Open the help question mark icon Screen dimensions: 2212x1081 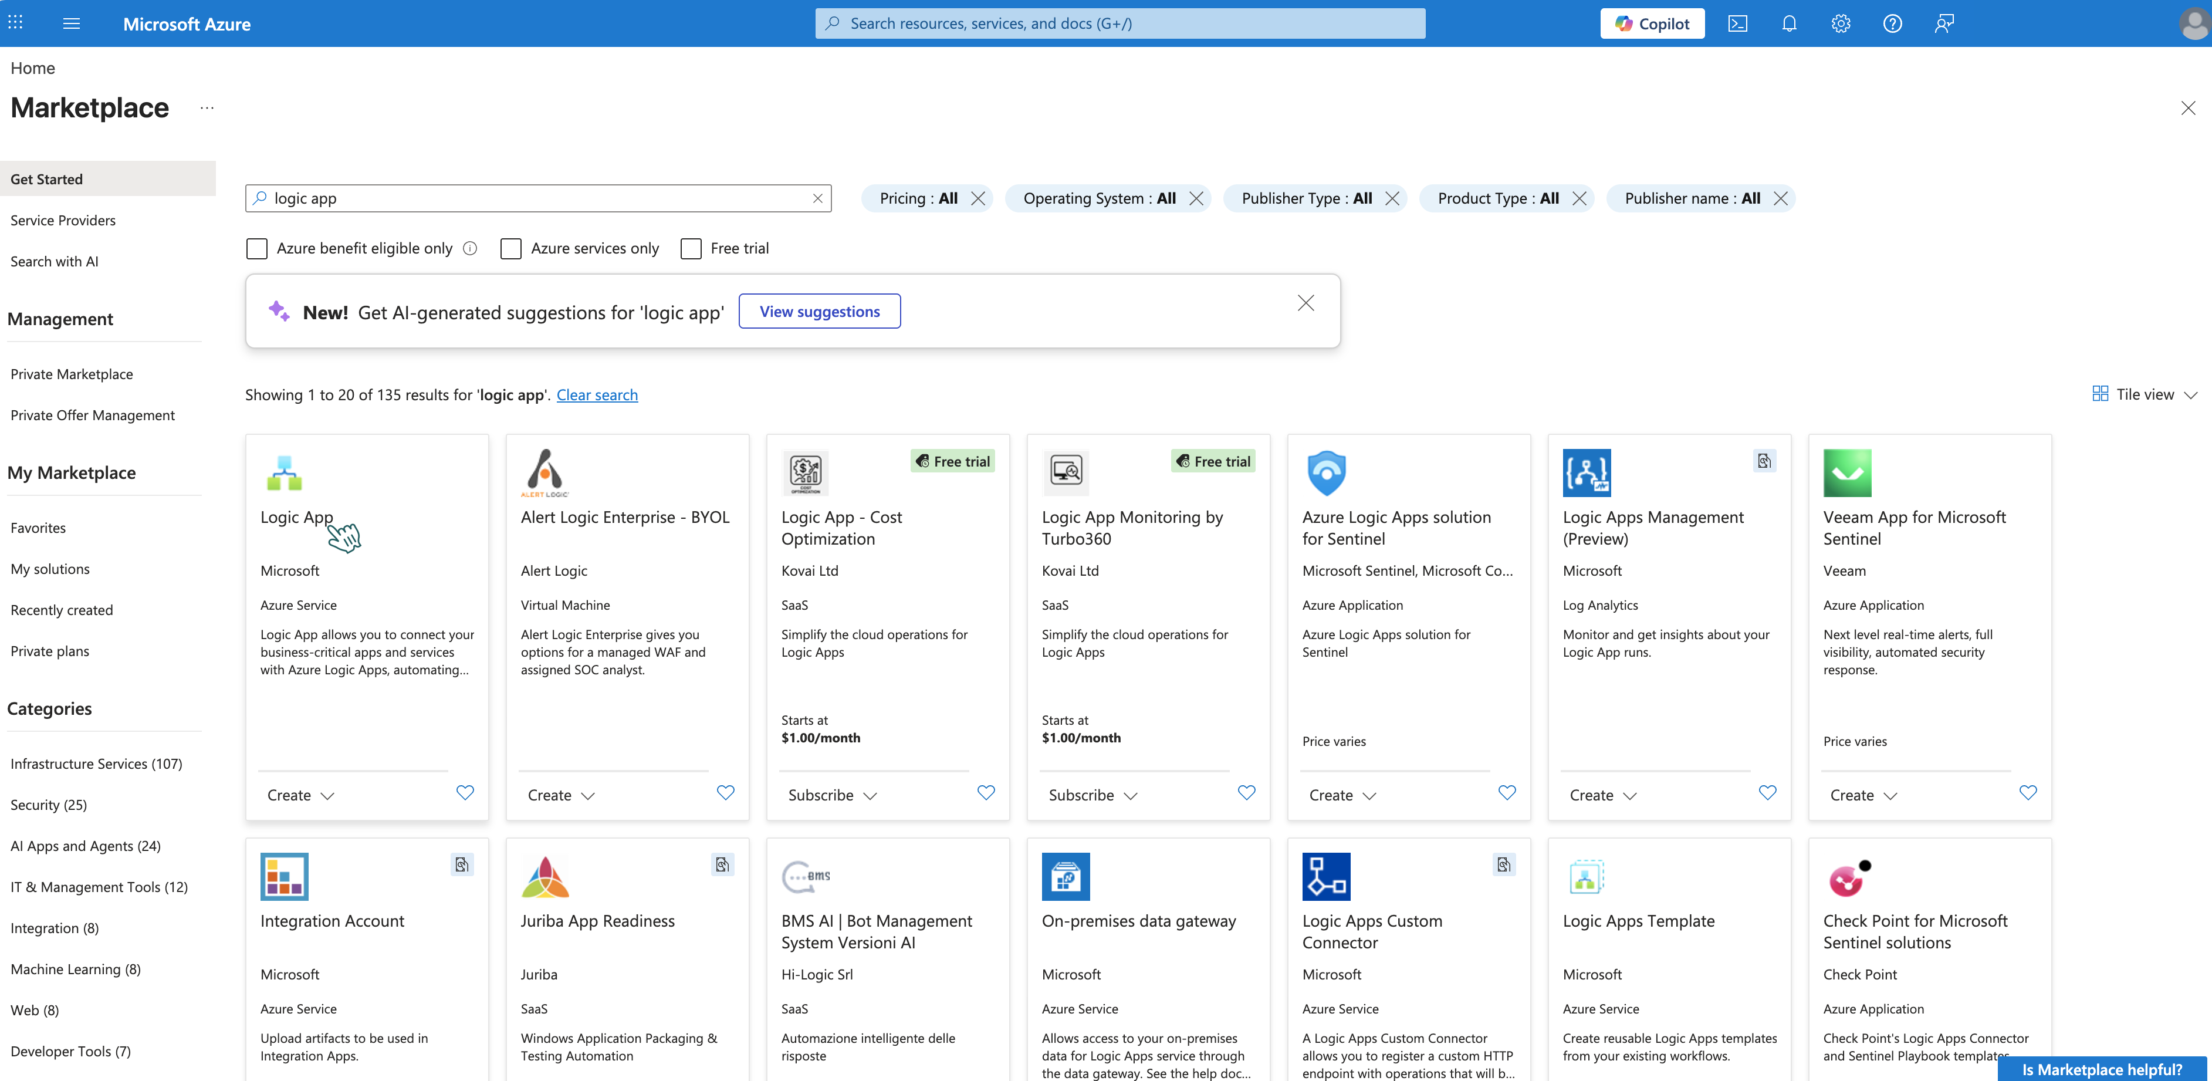(x=1892, y=23)
